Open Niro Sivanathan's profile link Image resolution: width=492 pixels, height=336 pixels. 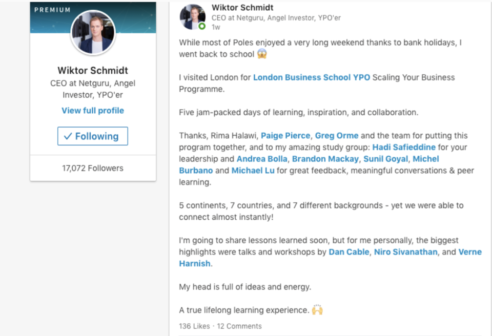click(x=405, y=252)
